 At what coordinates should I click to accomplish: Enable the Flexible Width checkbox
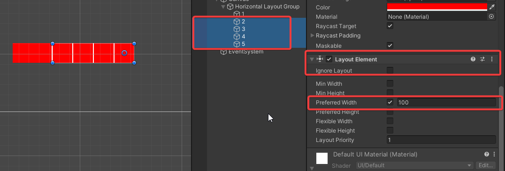coord(390,121)
